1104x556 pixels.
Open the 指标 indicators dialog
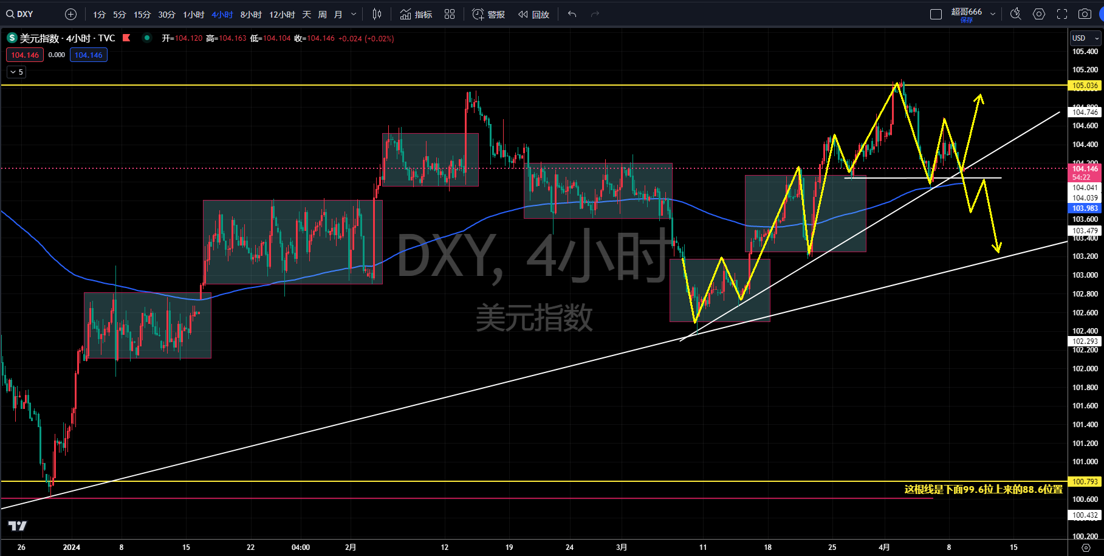416,14
